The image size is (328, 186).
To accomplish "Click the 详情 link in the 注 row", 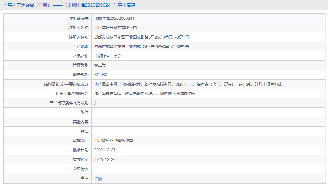I will coord(98,178).
